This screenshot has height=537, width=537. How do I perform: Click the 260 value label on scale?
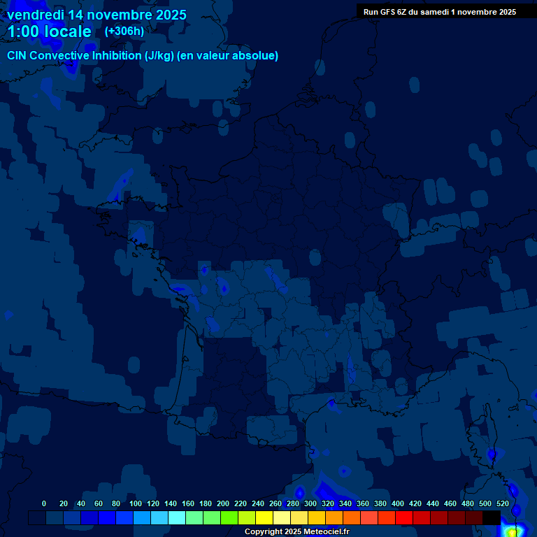coord(275,503)
